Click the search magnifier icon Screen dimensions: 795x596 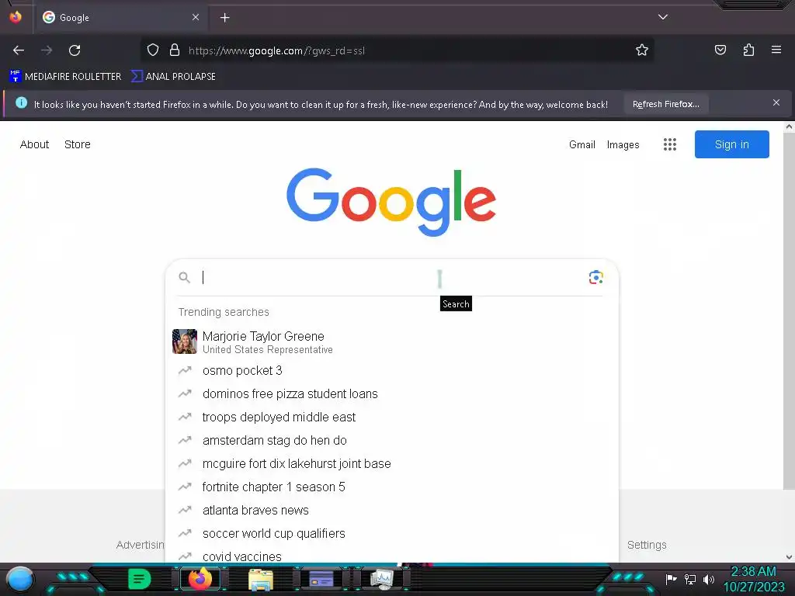coord(185,277)
